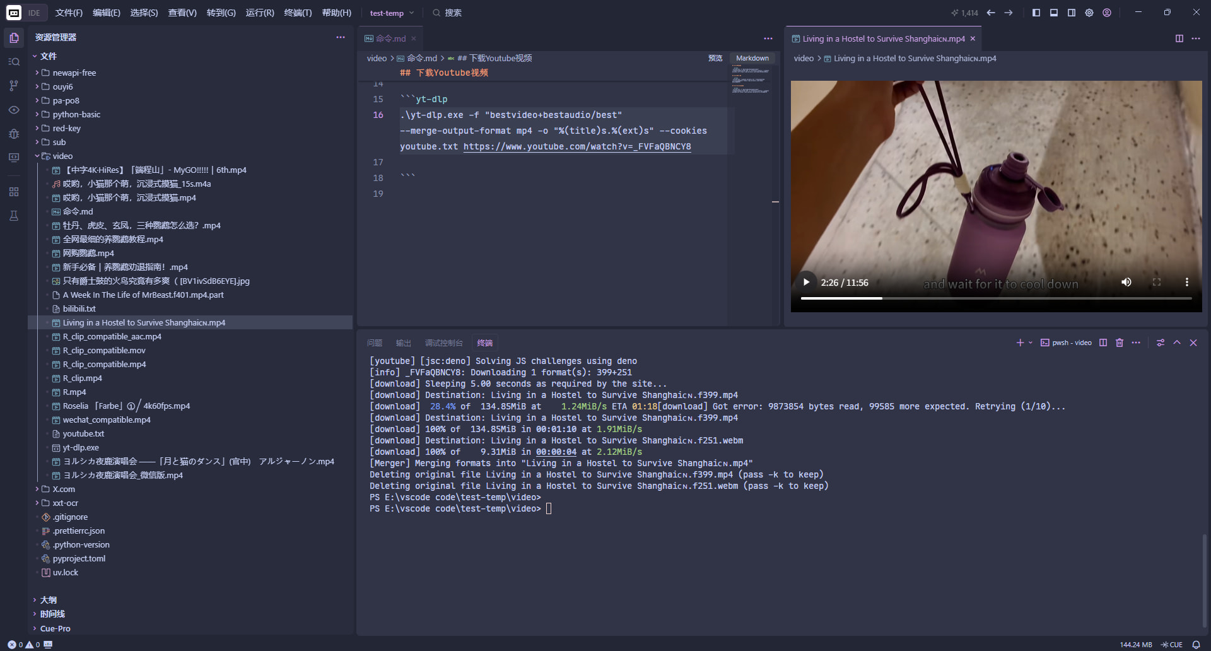Open more actions for video editor group
Viewport: 1211px width, 651px height.
pyautogui.click(x=1196, y=38)
